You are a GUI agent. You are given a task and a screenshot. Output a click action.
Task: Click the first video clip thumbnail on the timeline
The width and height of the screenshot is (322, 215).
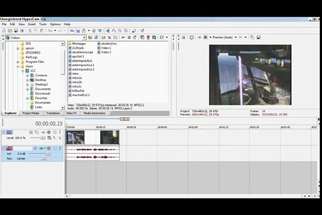(75, 137)
